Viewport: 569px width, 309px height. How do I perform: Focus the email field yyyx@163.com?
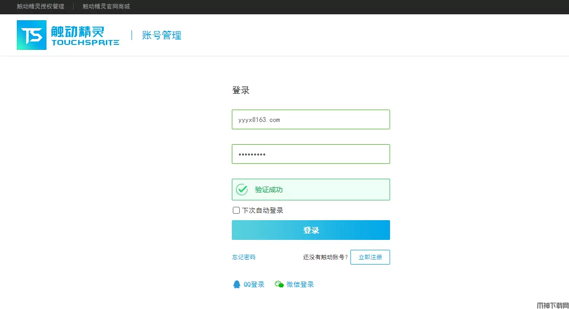[310, 119]
